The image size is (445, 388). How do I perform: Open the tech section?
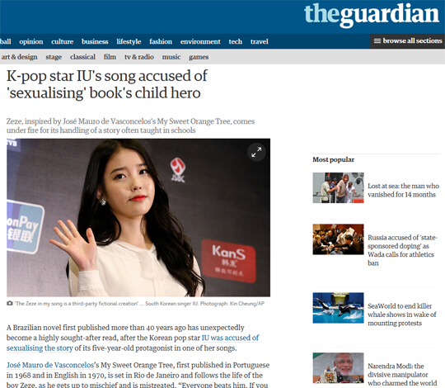coord(235,41)
